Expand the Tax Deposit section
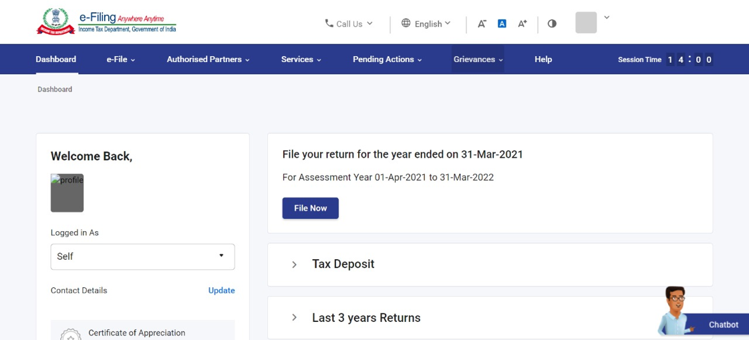Image resolution: width=749 pixels, height=340 pixels. [x=295, y=265]
